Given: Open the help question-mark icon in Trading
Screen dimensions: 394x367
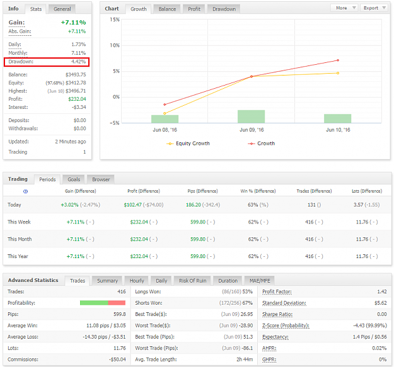Looking at the screenshot, I should tap(25, 191).
